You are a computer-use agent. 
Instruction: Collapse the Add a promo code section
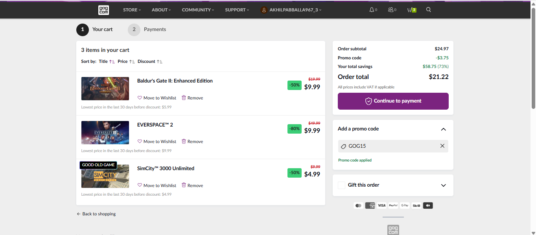(x=443, y=129)
